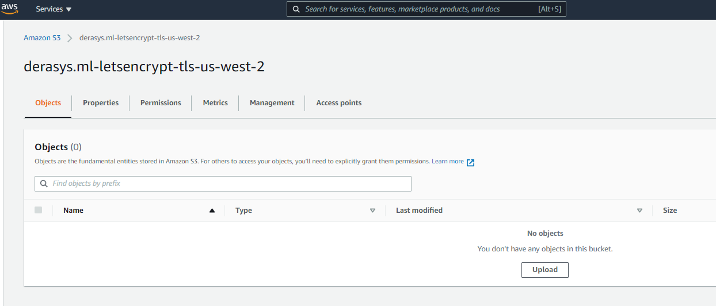Click the external link icon beside Learn more
The width and height of the screenshot is (716, 306).
(470, 162)
